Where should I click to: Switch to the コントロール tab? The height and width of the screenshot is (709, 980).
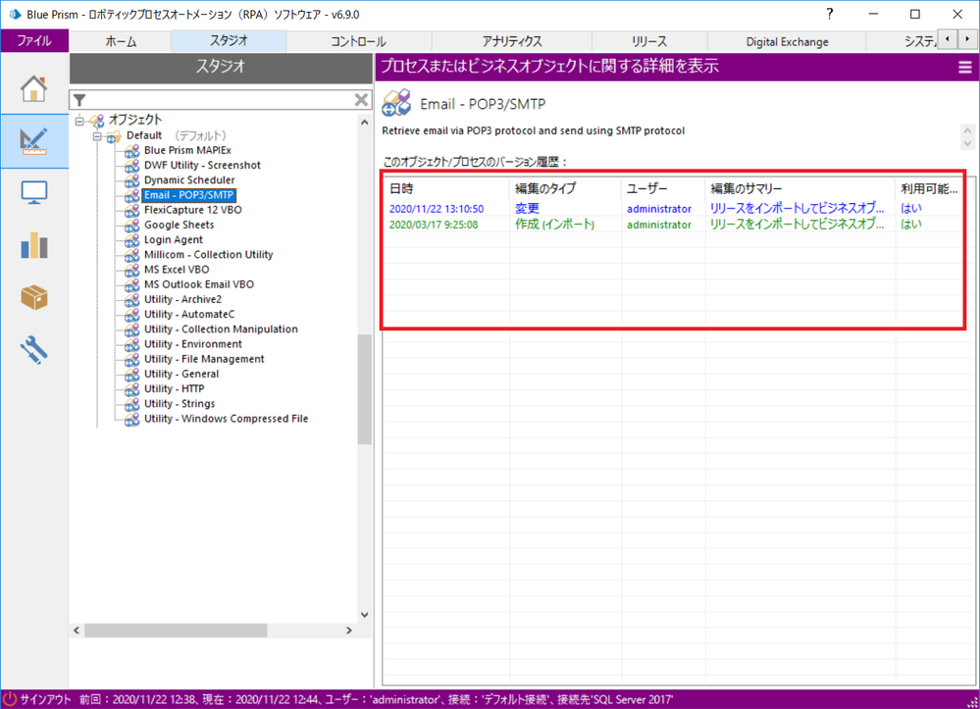tap(359, 42)
